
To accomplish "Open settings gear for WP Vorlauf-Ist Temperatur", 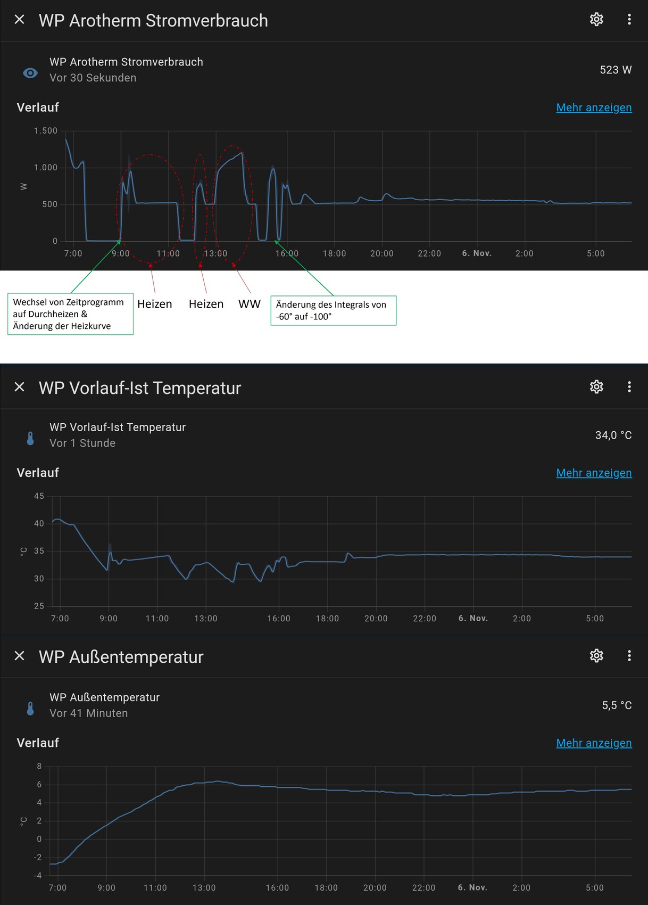I will 596,387.
